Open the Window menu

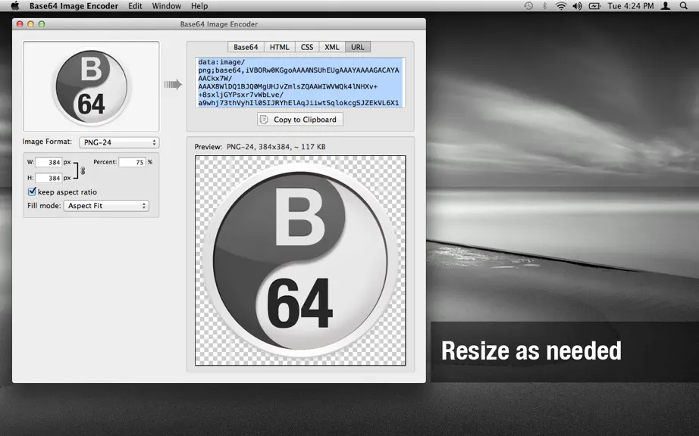pos(166,6)
